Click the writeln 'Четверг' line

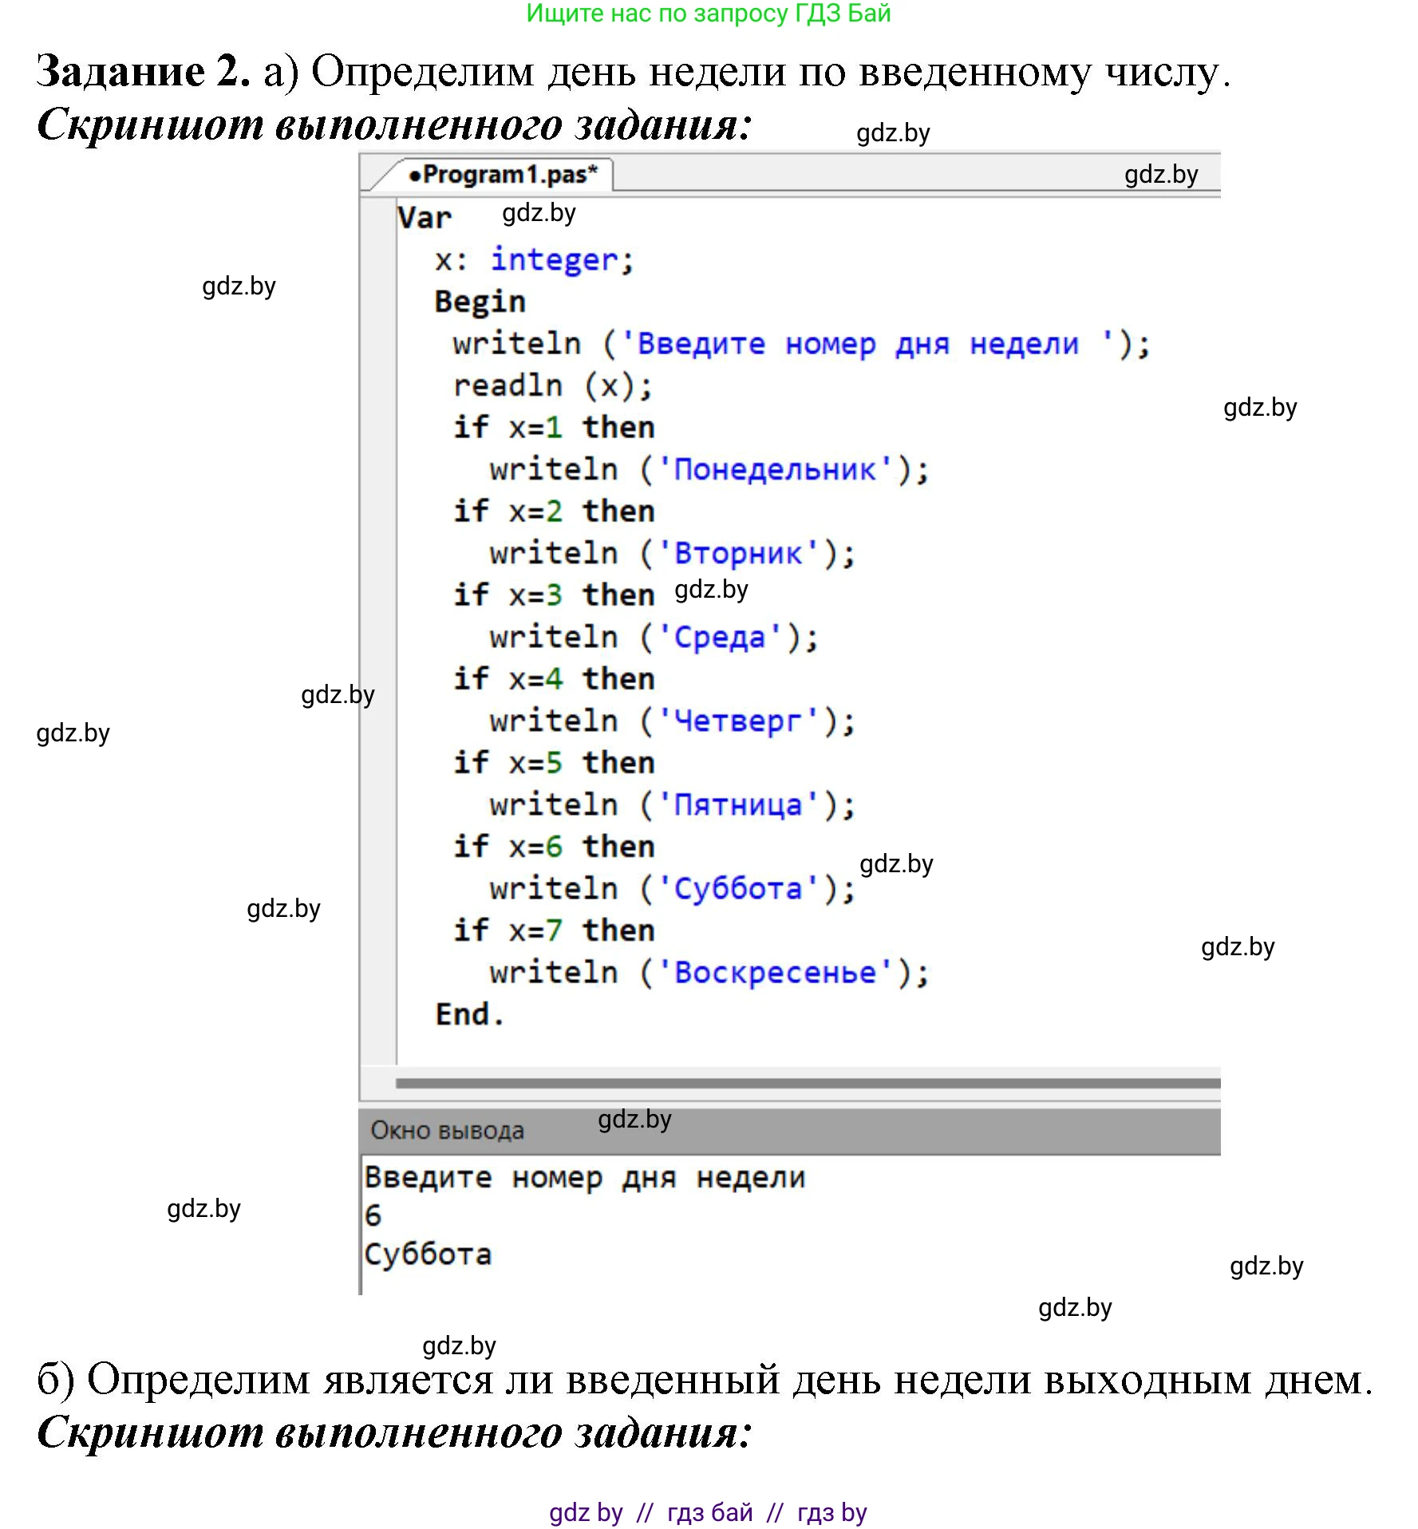[x=673, y=721]
